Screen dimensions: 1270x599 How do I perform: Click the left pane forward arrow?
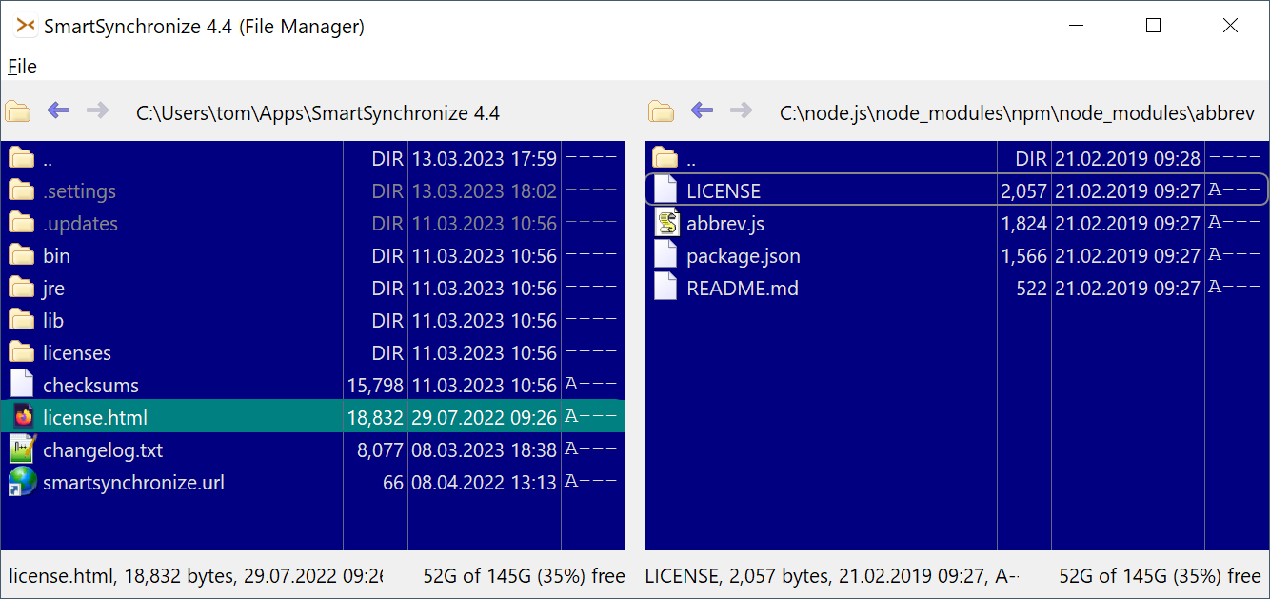point(97,111)
